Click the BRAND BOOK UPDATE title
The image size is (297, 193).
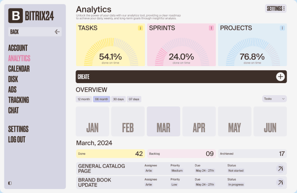[x=94, y=182]
